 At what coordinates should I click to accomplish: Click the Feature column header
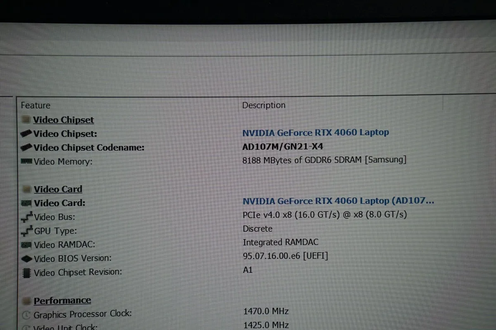click(36, 105)
